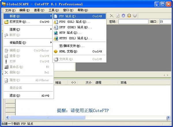The width and height of the screenshot is (173, 127).
Task: Click the 端口 port input field
Action: 165,22
